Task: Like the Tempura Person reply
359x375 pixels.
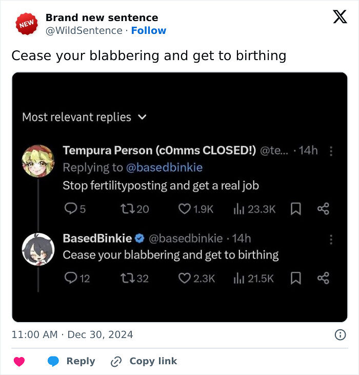Action: point(184,209)
